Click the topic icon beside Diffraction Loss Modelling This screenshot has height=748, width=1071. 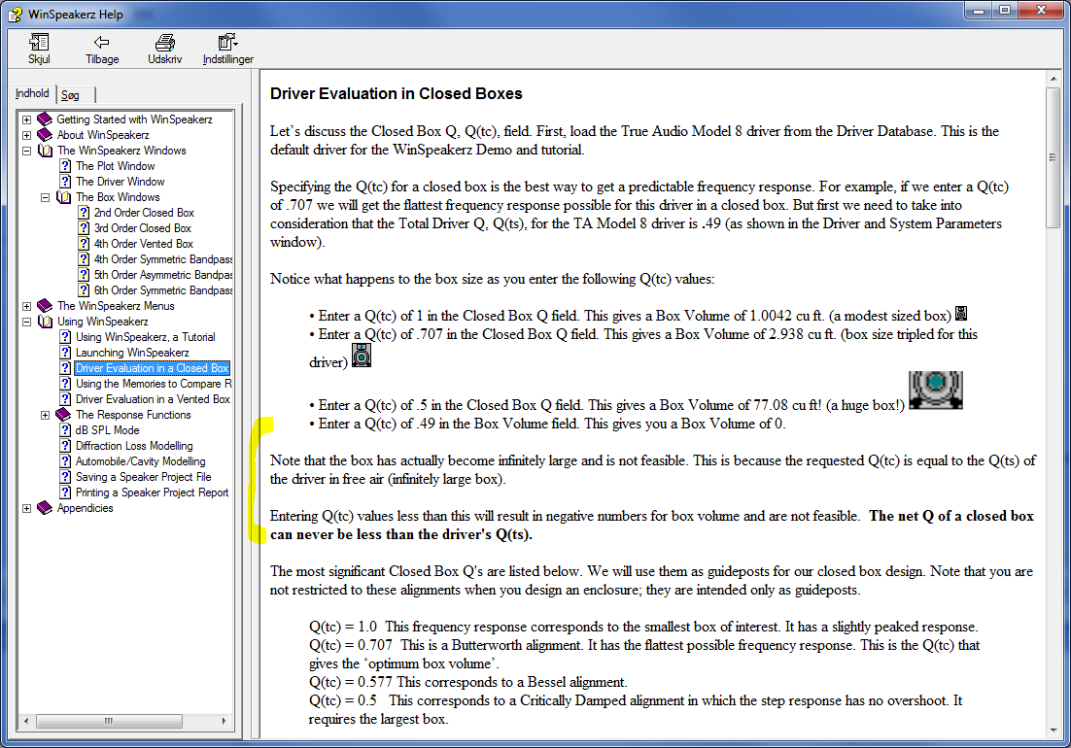(x=65, y=446)
